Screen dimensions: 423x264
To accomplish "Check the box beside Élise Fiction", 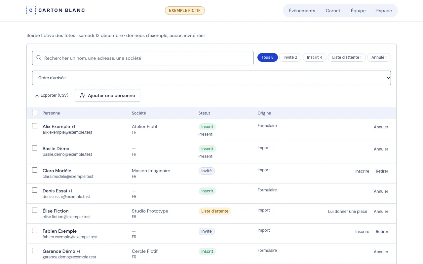I will (x=35, y=210).
